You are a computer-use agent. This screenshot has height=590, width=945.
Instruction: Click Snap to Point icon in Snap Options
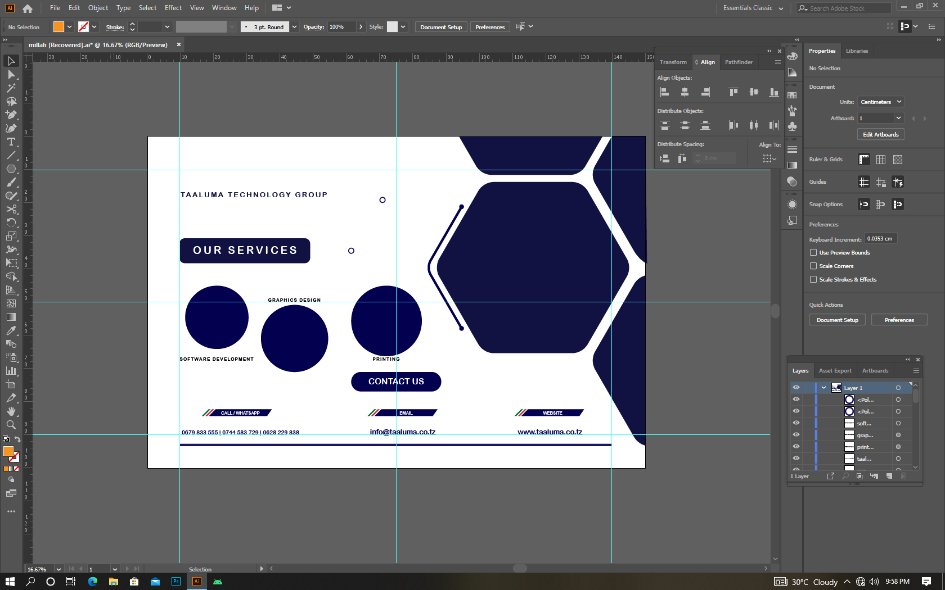tap(864, 205)
